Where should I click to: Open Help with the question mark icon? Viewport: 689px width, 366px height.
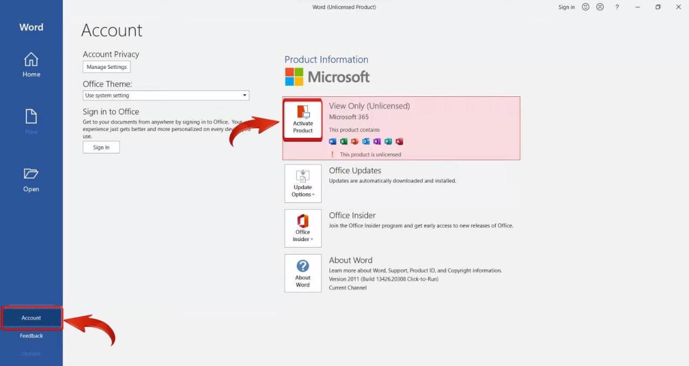coord(617,7)
